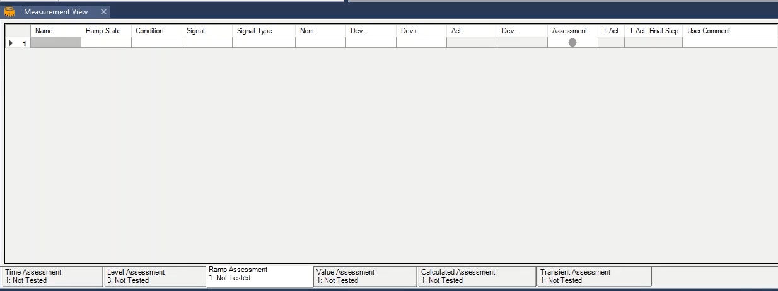778x291 pixels.
Task: Open the Calculated Assessment tab
Action: click(x=477, y=276)
